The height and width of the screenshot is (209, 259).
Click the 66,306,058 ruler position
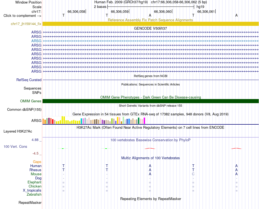pos(76,11)
